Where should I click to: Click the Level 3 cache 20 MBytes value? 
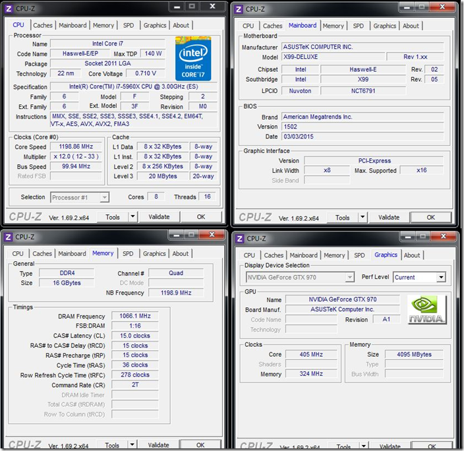pos(163,176)
